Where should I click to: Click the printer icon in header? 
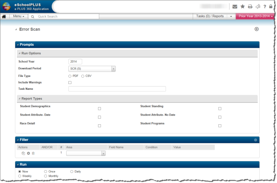[250, 7]
